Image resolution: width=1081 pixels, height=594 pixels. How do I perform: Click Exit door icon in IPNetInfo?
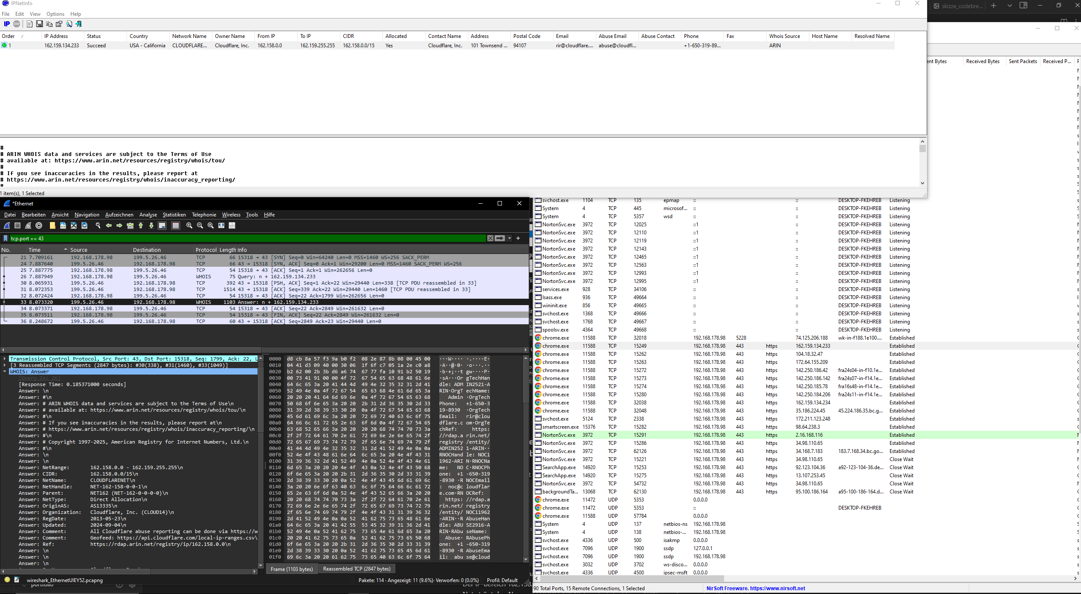point(79,24)
